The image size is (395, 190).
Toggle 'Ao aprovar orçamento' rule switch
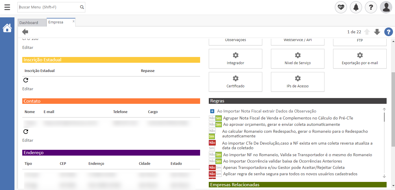[215, 124]
